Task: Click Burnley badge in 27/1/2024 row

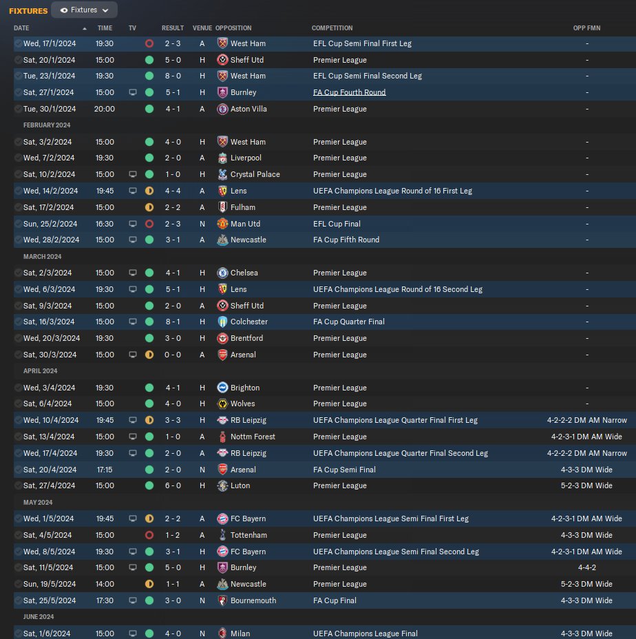Action: (222, 92)
